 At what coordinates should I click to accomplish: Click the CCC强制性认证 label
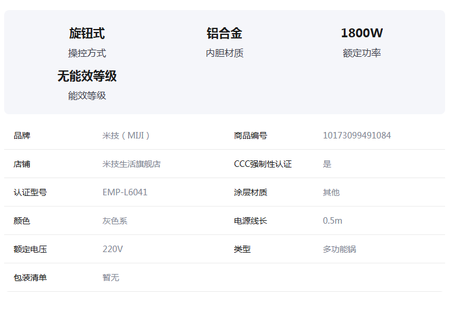[263, 165]
